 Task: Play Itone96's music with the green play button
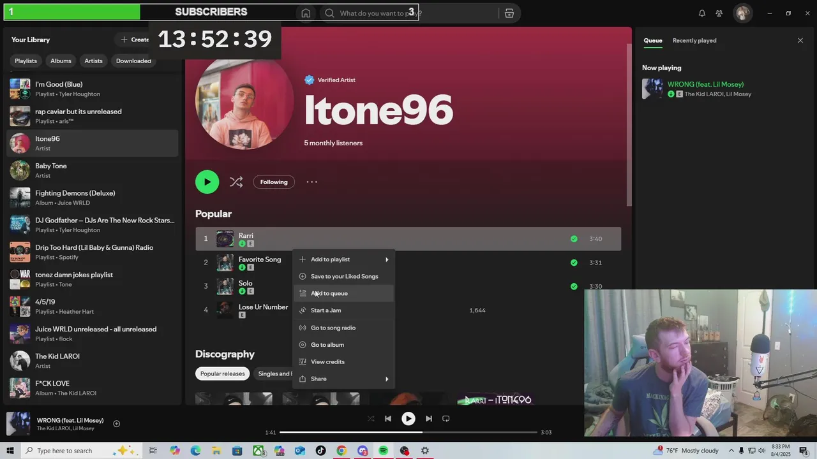[x=207, y=182]
